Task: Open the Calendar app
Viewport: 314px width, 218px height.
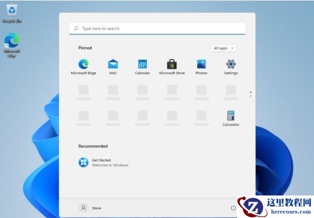Action: (x=143, y=67)
